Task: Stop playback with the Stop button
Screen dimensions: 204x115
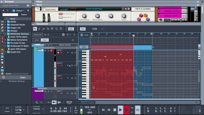Action: pyautogui.click(x=115, y=110)
